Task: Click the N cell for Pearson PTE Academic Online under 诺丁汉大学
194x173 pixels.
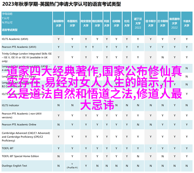Action: [138, 125]
